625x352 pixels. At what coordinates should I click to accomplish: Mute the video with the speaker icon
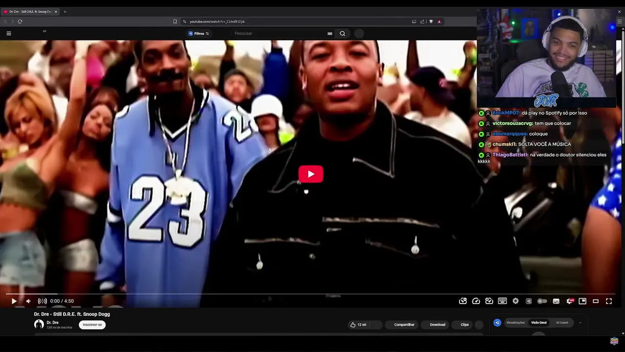(28, 301)
